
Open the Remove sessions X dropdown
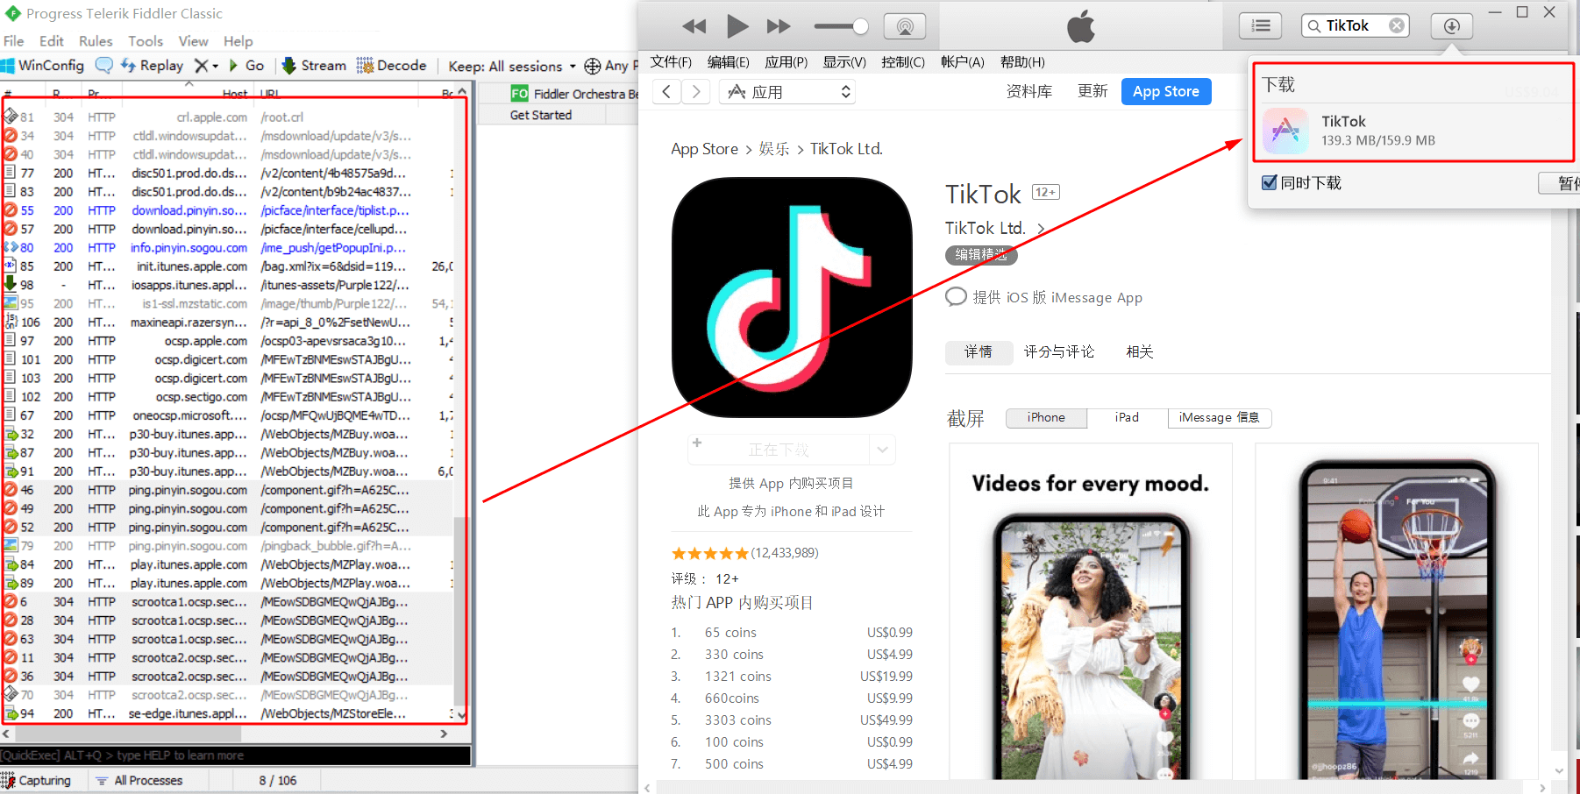206,66
